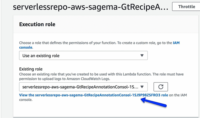The width and height of the screenshot is (200, 118).
Task: Click the arrow on the role type dropdown
Action: pos(142,55)
